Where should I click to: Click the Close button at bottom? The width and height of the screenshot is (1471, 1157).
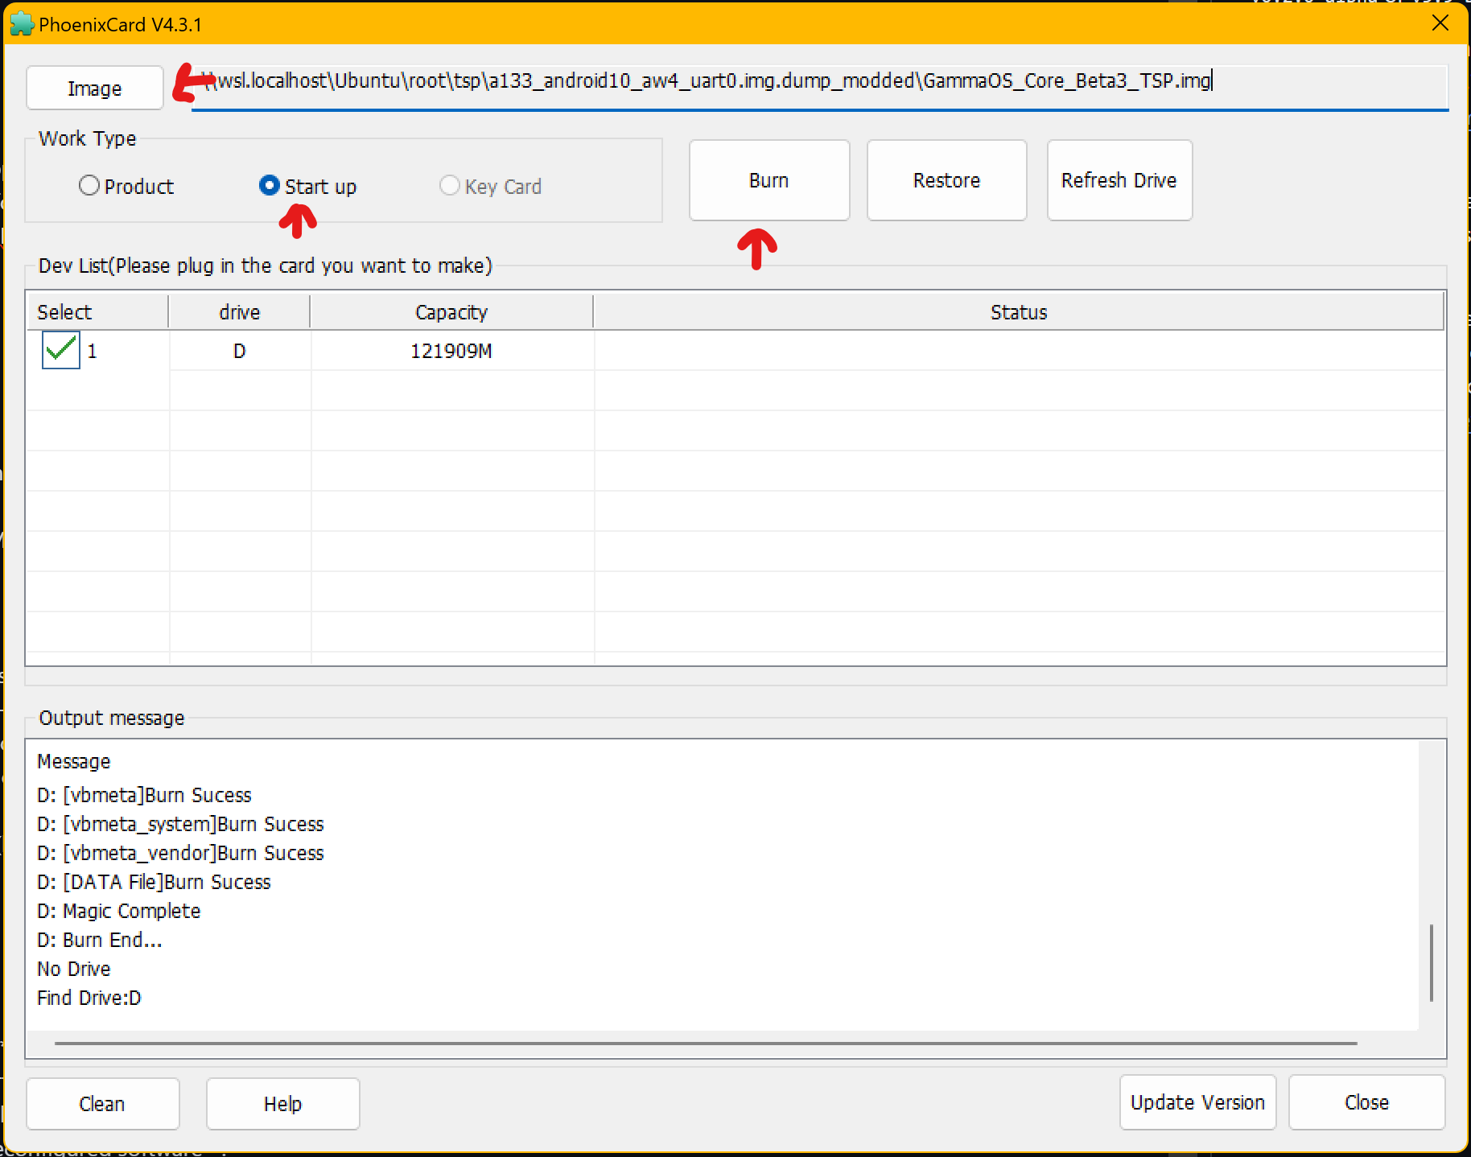(1366, 1102)
